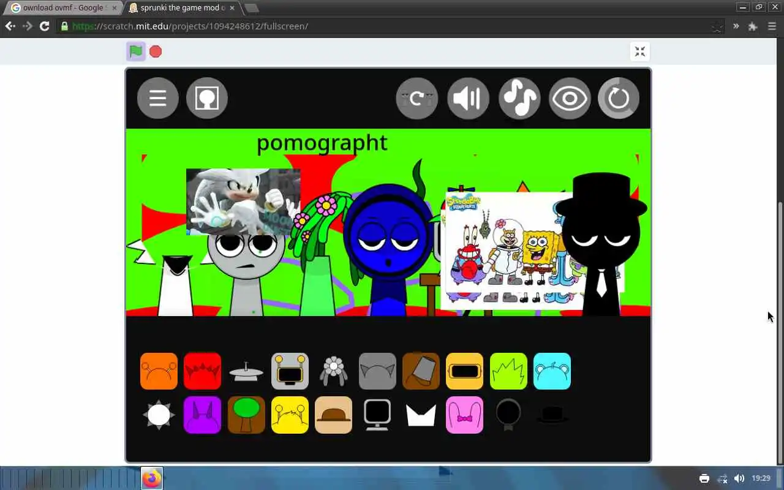This screenshot has width=784, height=490.
Task: Go forward with the browser forward arrow
Action: coord(27,26)
